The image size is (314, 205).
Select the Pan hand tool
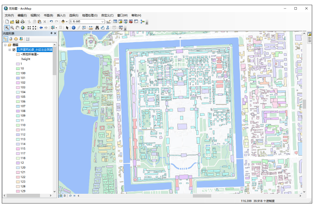tap(17, 28)
